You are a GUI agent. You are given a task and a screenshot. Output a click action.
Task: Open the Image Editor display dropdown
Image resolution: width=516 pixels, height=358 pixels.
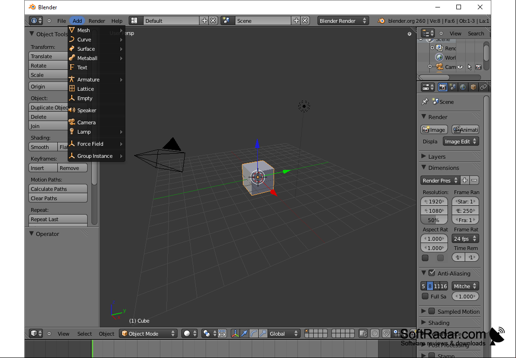coord(461,142)
